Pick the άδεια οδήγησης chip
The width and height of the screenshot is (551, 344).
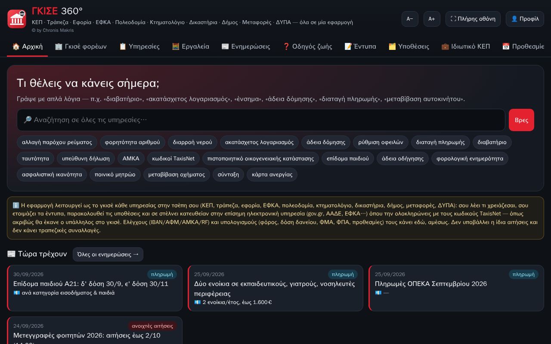pos(402,159)
